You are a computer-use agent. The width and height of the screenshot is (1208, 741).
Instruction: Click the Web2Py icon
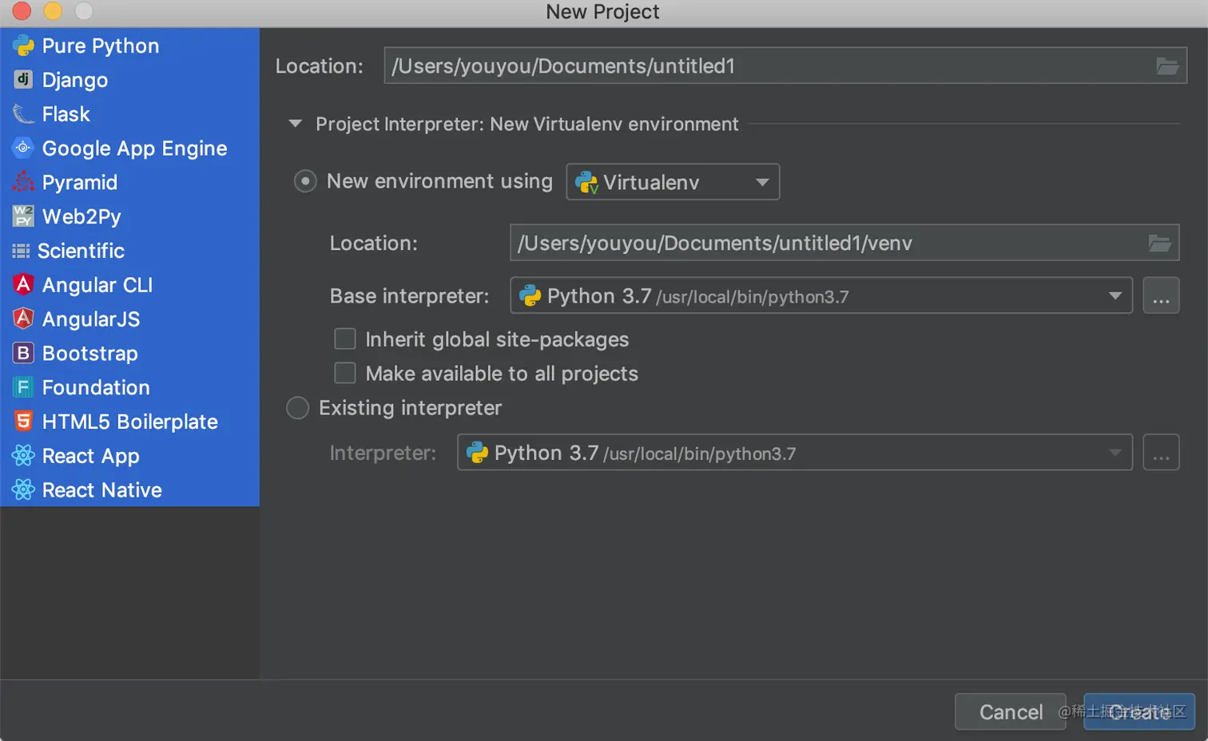[23, 216]
